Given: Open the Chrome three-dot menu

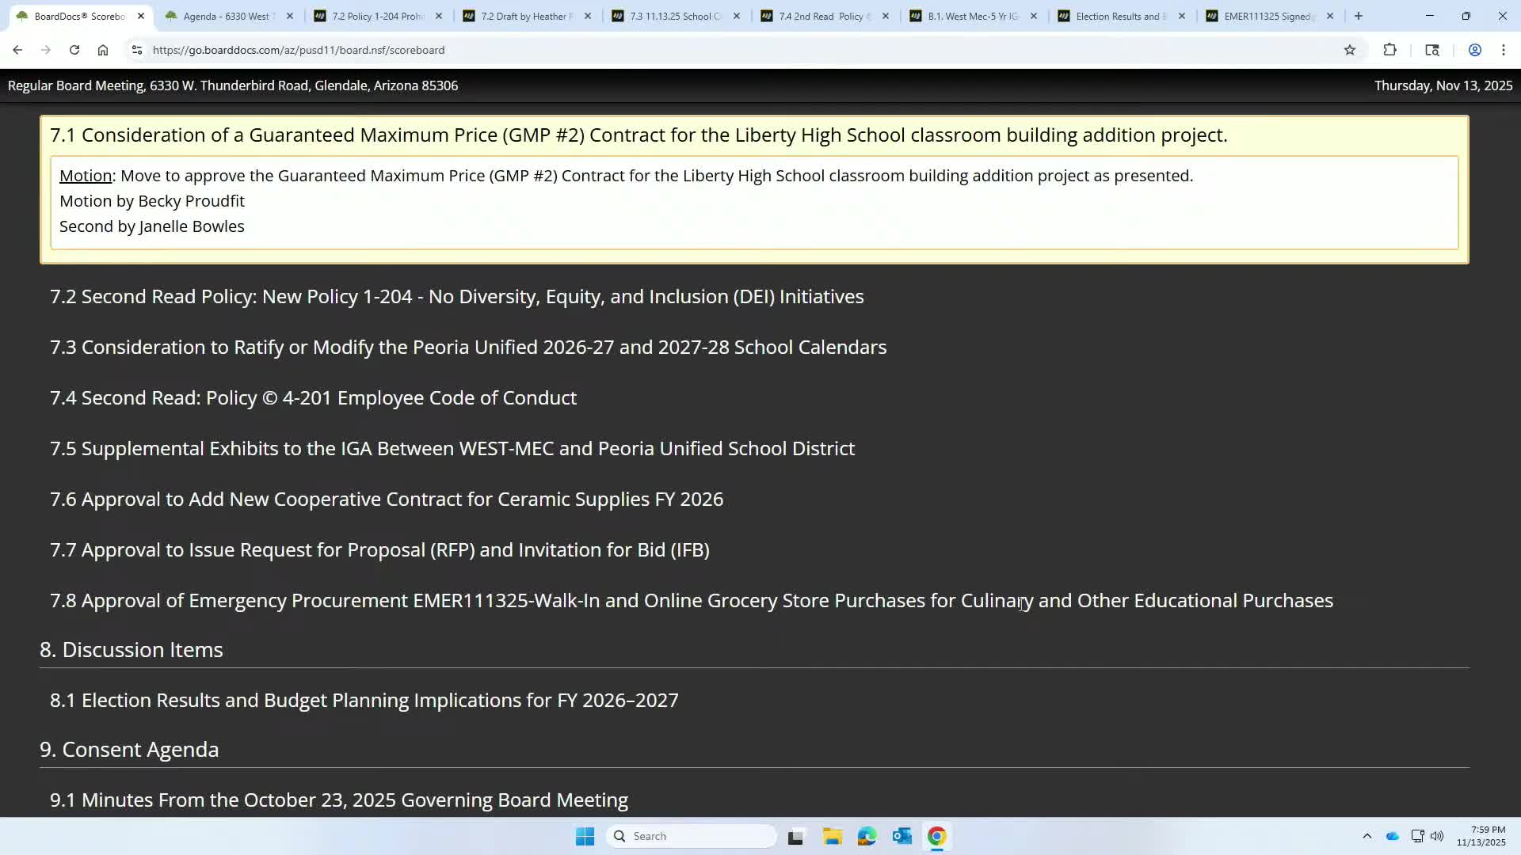Looking at the screenshot, I should pyautogui.click(x=1503, y=49).
